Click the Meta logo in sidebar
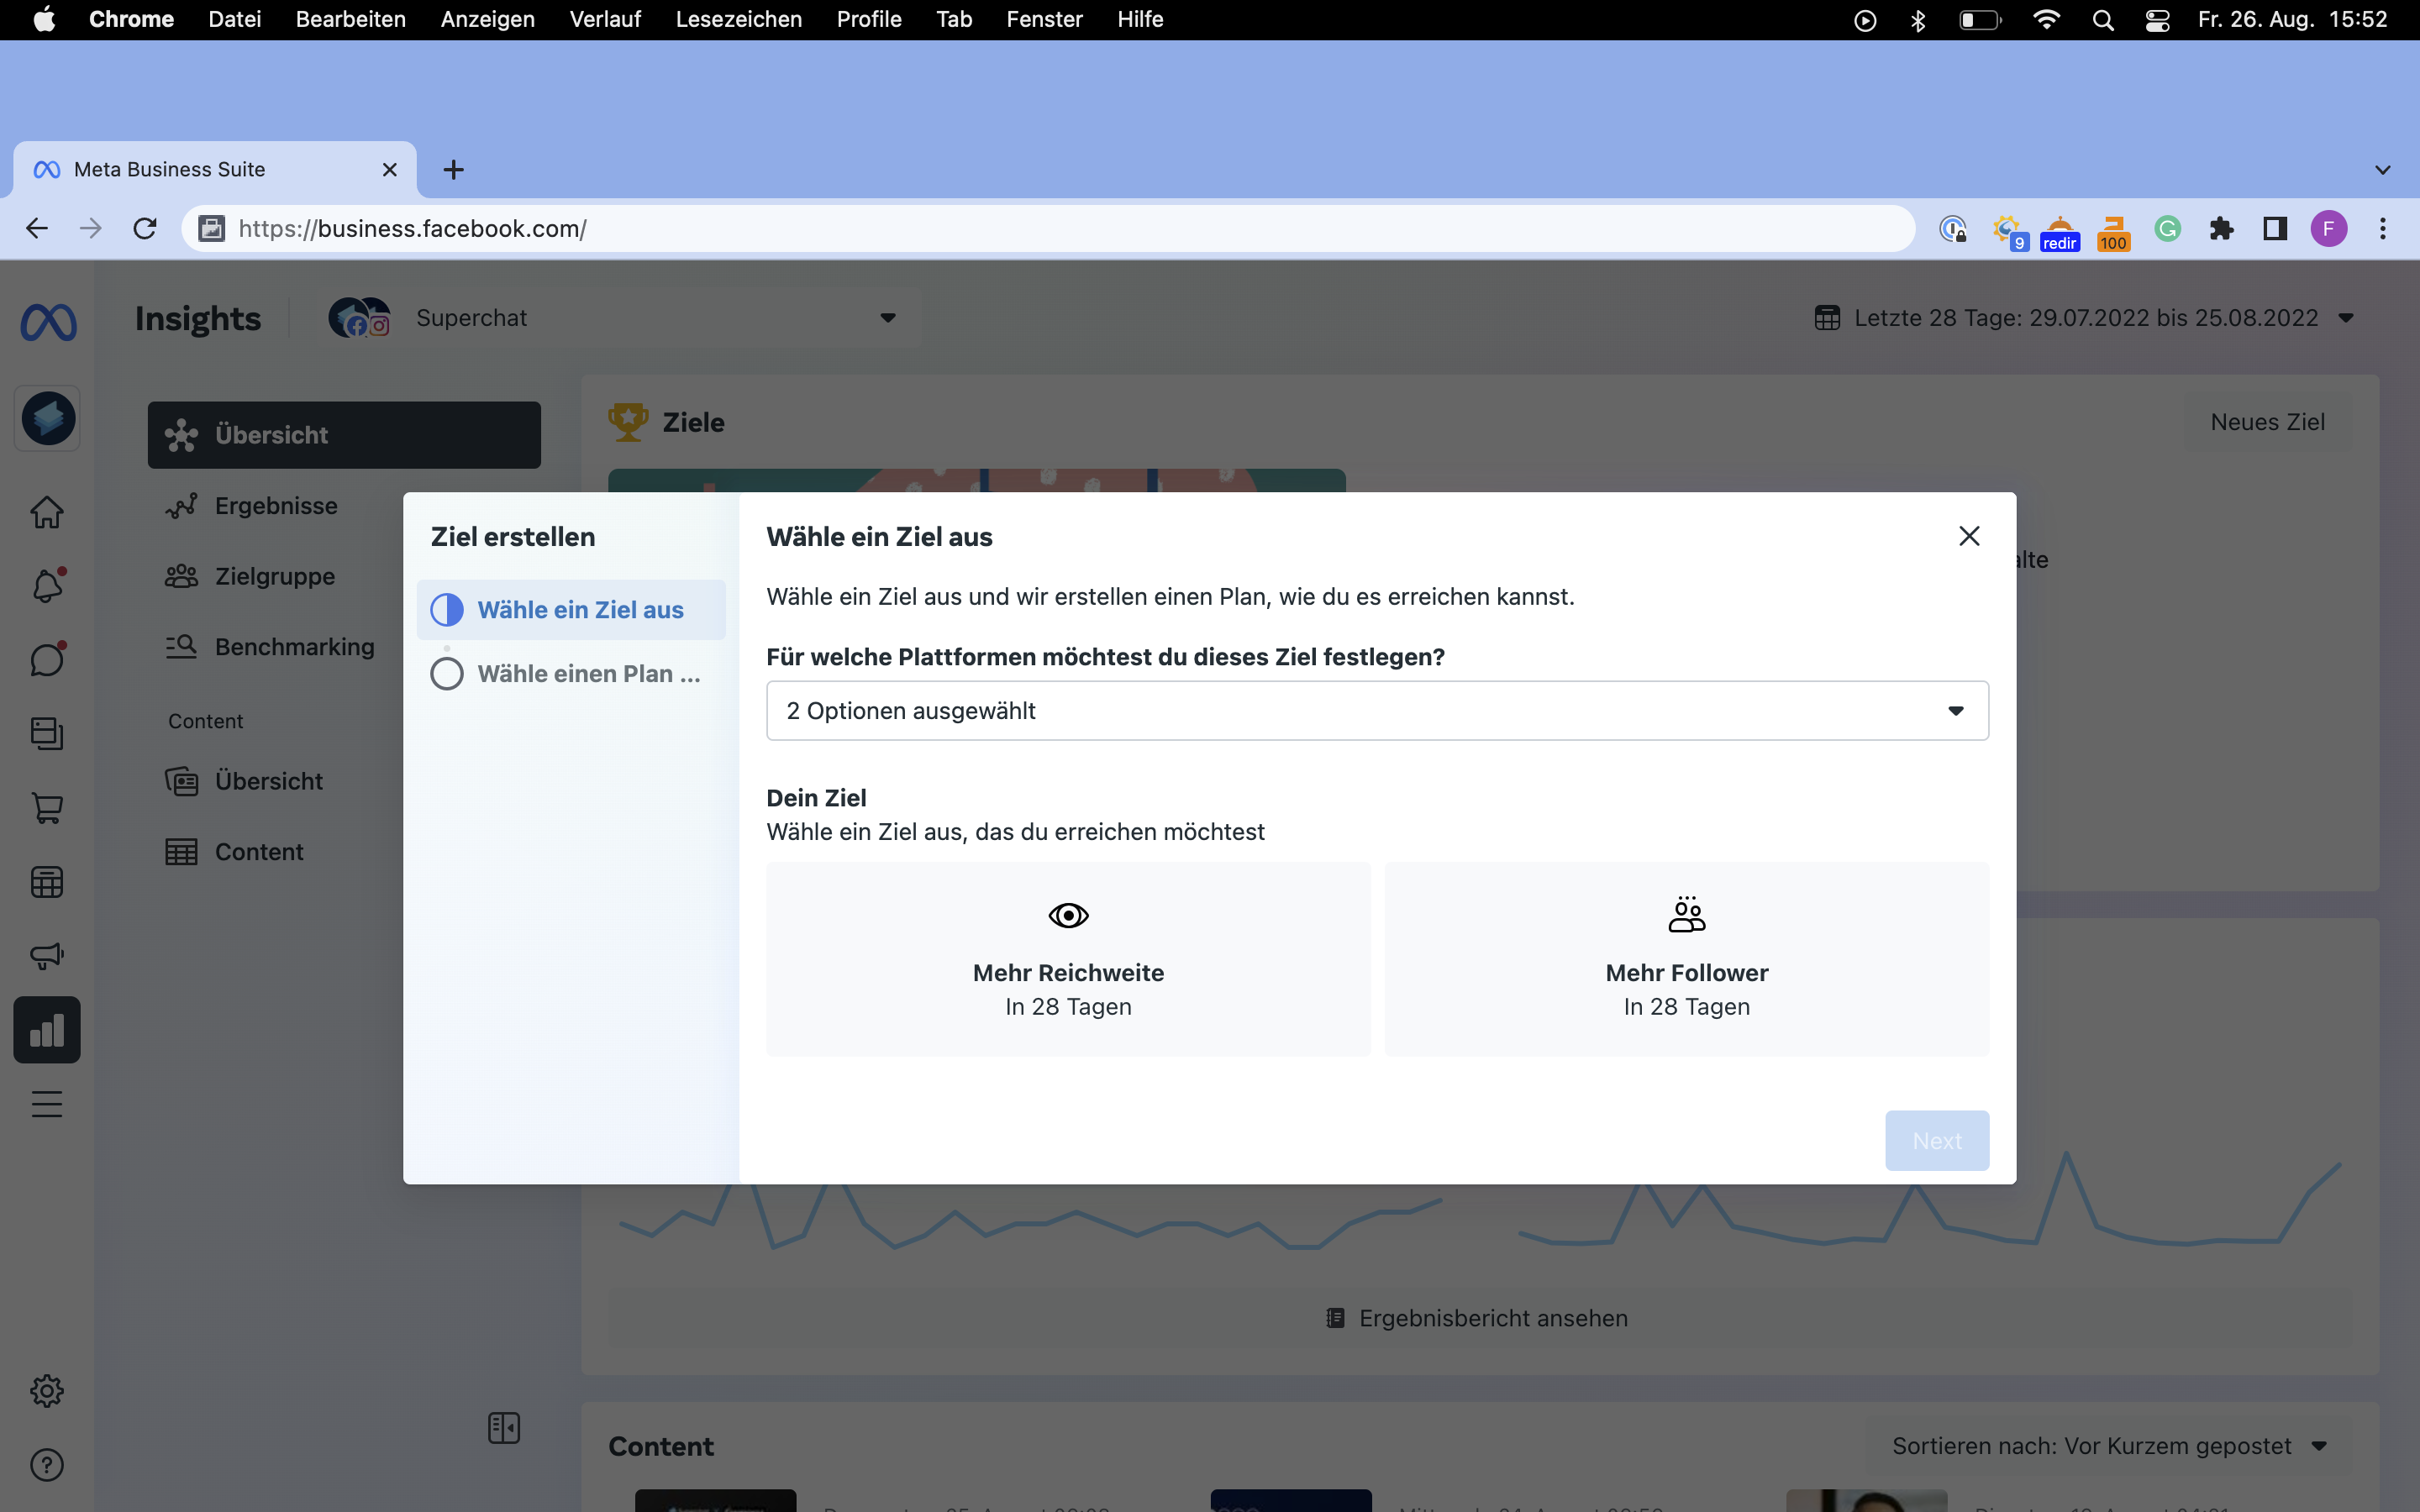The height and width of the screenshot is (1512, 2420). (x=48, y=322)
